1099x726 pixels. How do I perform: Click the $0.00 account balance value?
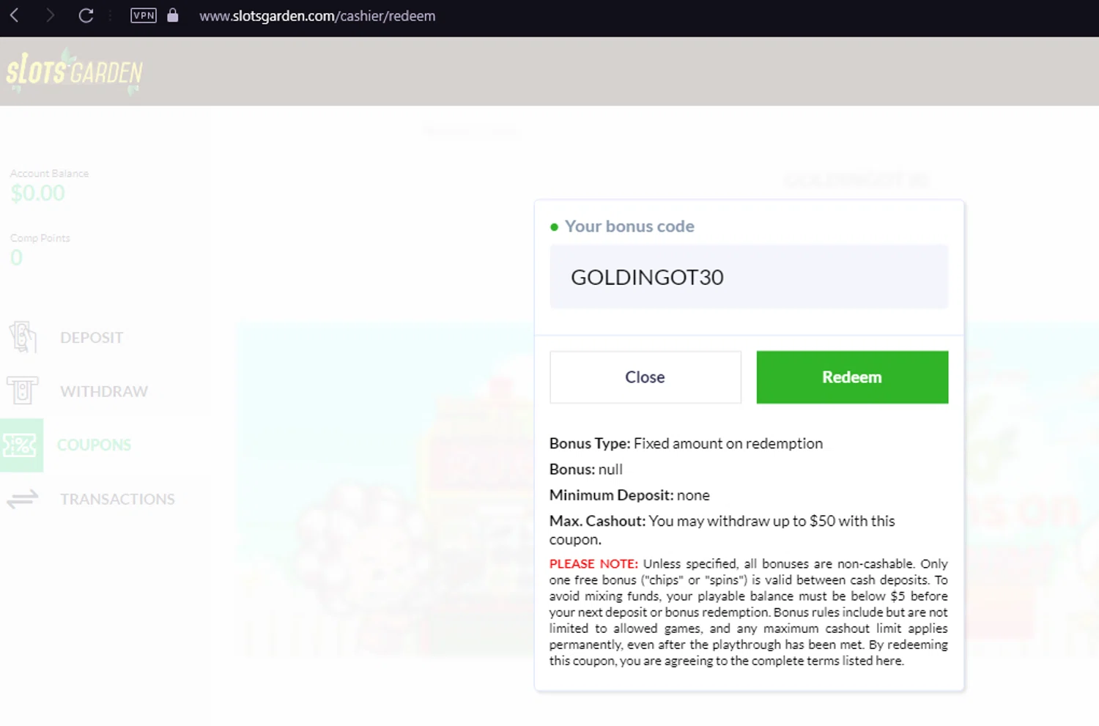click(38, 193)
